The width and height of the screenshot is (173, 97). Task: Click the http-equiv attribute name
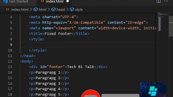54,22
